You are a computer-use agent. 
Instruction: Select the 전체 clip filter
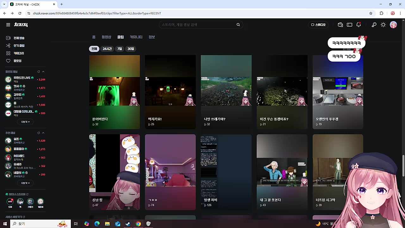[x=94, y=49]
